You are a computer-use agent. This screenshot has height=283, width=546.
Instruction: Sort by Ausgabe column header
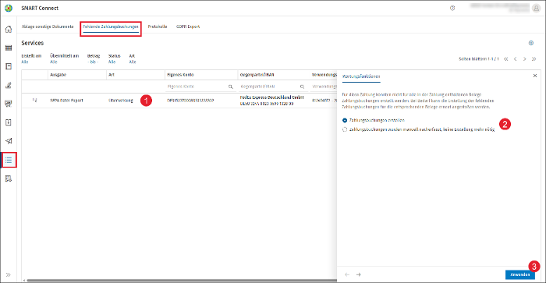58,75
